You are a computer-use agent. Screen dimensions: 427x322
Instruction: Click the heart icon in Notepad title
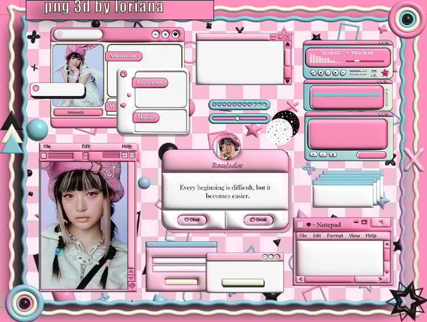pyautogui.click(x=309, y=225)
